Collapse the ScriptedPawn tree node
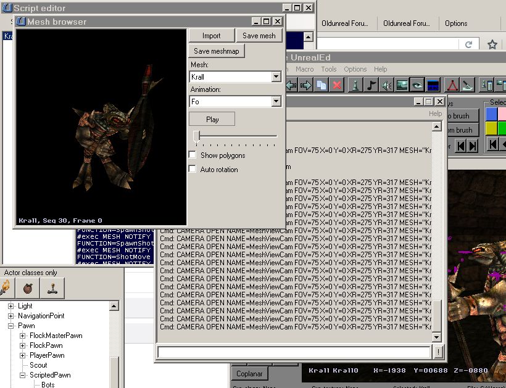The image size is (506, 388). [x=22, y=375]
